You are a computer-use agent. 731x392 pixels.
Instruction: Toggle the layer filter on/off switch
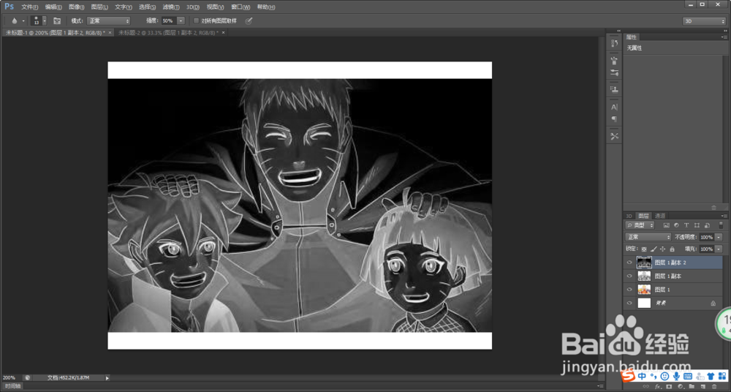tap(721, 225)
